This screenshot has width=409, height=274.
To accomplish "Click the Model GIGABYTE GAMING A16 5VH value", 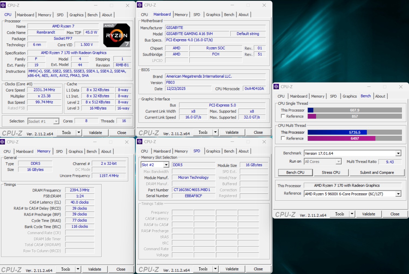I will 197,34.
